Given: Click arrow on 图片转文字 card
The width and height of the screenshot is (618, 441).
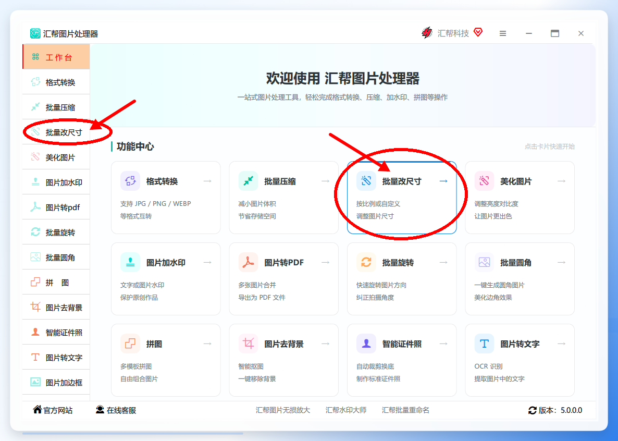Looking at the screenshot, I should tap(562, 344).
